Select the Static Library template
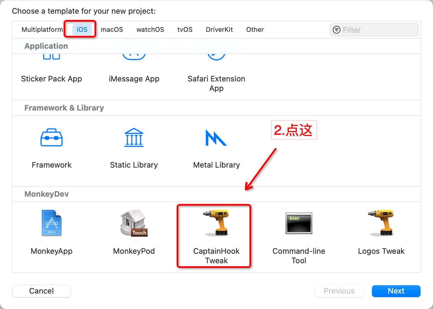433x309 pixels. (134, 138)
